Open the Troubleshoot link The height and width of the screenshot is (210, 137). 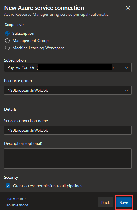coord(17,205)
